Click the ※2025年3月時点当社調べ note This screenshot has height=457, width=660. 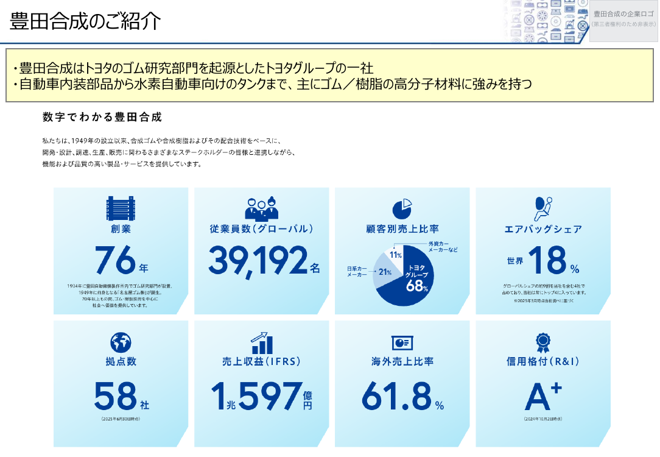pyautogui.click(x=543, y=301)
